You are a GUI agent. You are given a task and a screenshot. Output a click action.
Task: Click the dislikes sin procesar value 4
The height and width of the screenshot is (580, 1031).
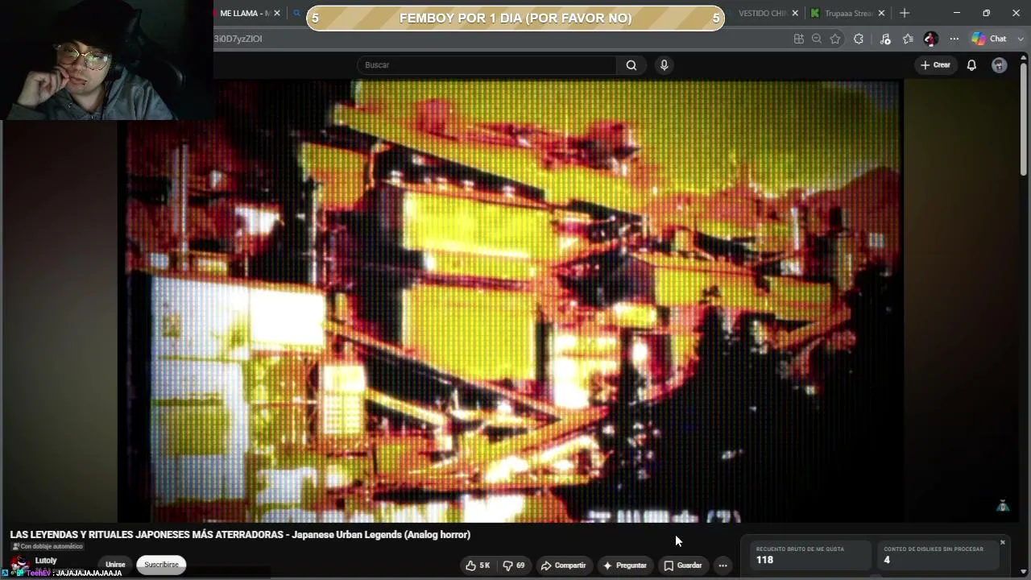click(887, 560)
